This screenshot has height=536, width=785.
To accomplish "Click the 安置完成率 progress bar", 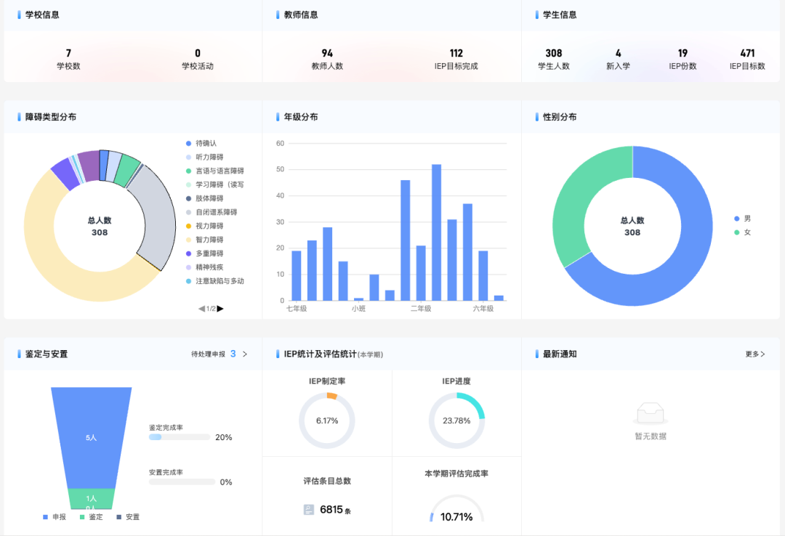I will point(182,482).
